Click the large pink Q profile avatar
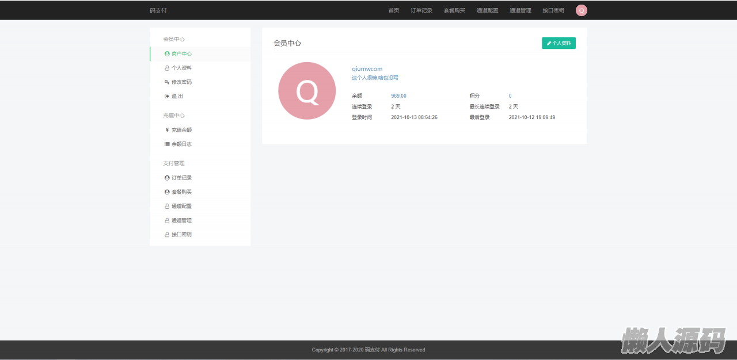 coord(307,91)
